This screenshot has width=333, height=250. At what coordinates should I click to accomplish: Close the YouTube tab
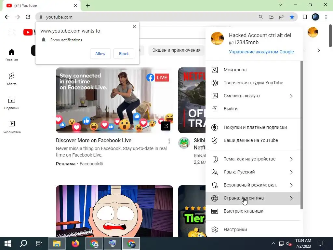point(75,6)
